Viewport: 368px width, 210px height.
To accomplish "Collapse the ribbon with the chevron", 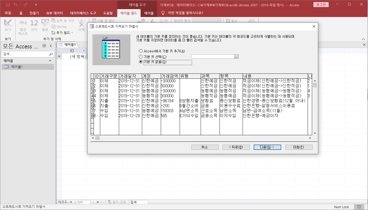I will [x=363, y=39].
